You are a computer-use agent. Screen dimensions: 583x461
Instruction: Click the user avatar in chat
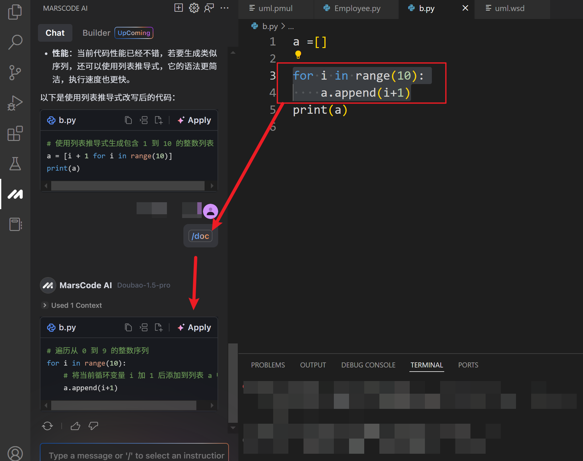210,211
